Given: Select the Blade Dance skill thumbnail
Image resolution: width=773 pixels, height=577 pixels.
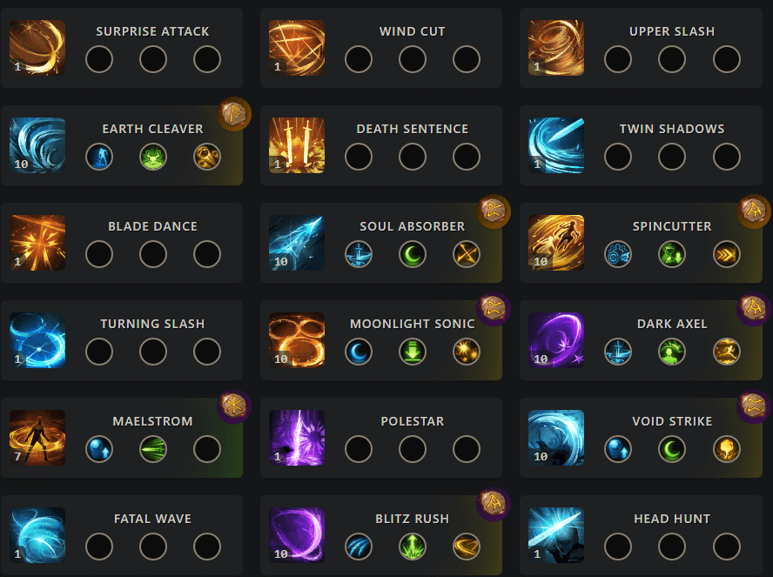Looking at the screenshot, I should coord(37,243).
